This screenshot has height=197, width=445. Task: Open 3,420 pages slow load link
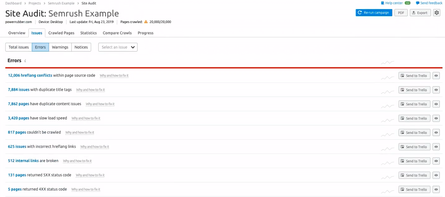[x=19, y=118]
